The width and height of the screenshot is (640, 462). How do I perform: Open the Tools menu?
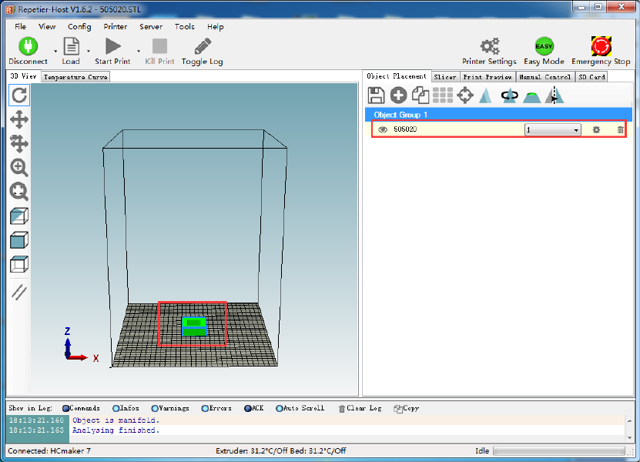tap(185, 26)
